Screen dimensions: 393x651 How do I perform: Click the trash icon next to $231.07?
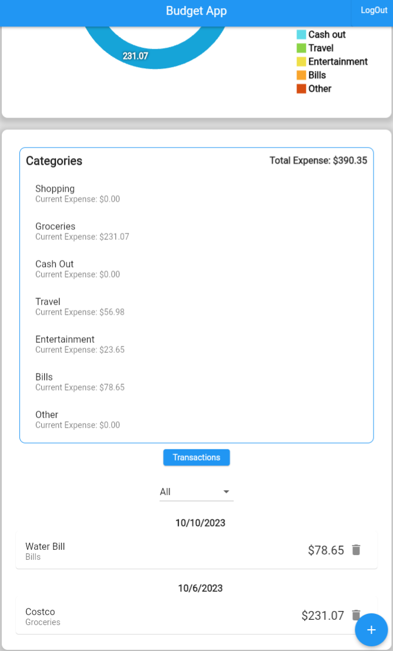pyautogui.click(x=356, y=615)
